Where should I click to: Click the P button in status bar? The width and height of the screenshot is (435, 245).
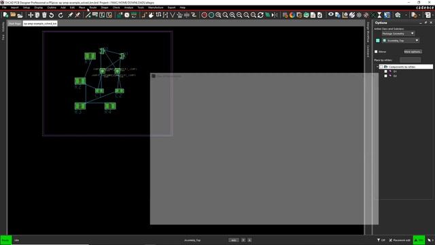coord(243,240)
